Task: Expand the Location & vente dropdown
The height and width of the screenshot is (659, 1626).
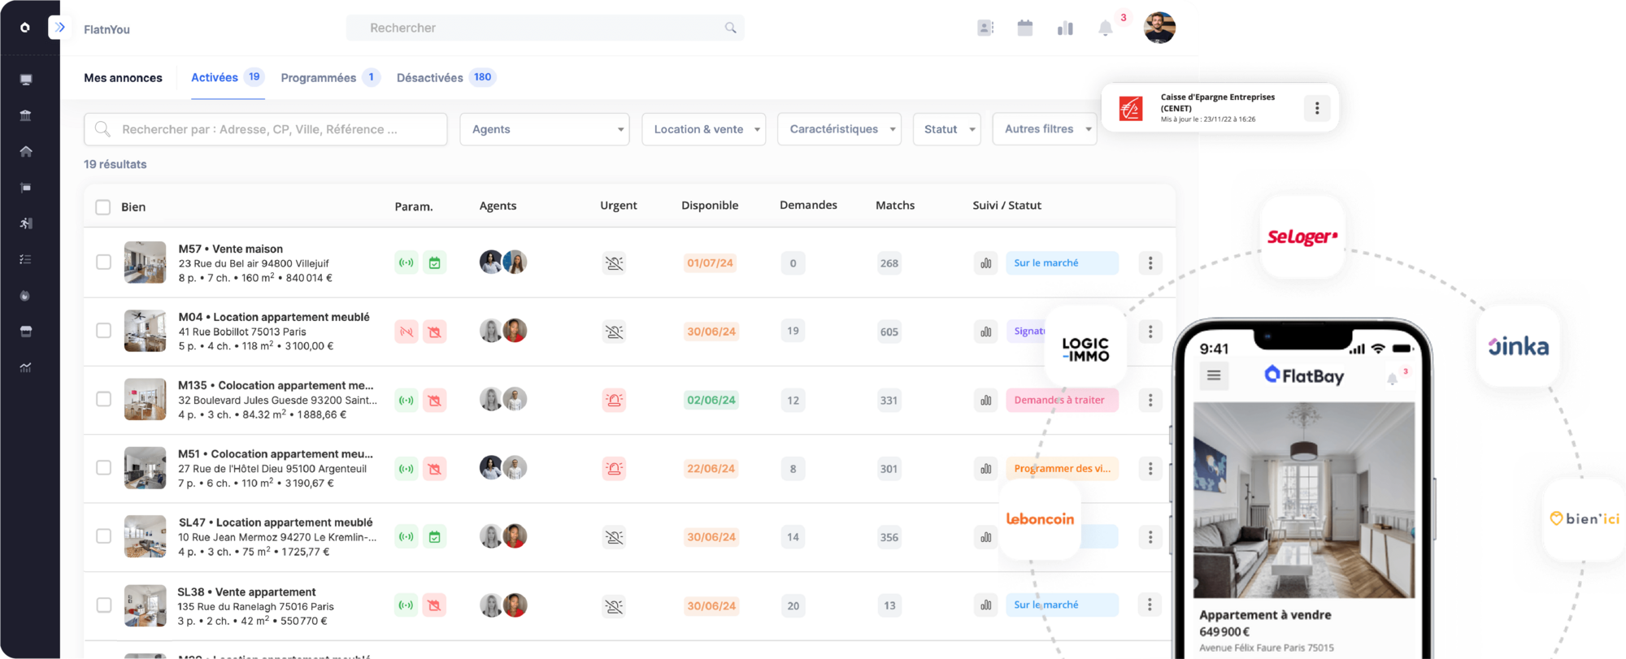Action: (703, 129)
